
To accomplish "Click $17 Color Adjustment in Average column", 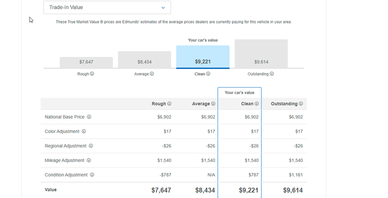I will [211, 132].
